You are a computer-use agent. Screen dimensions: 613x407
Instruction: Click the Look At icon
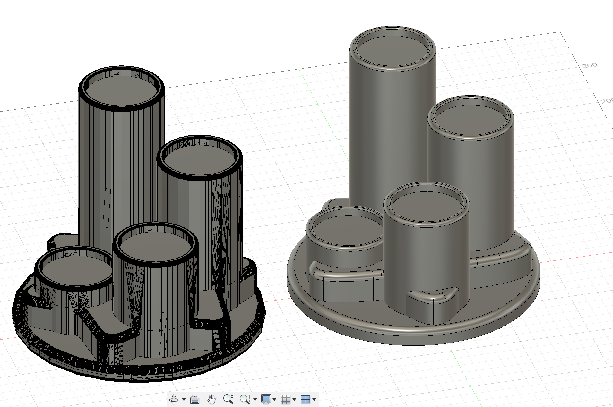pyautogui.click(x=195, y=399)
